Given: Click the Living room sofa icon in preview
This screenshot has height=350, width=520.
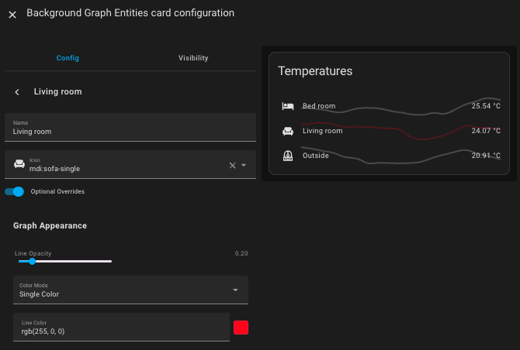Looking at the screenshot, I should (x=288, y=131).
